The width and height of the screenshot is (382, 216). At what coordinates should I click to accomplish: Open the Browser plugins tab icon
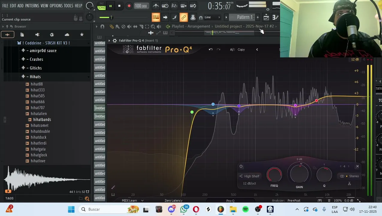[x=37, y=34]
